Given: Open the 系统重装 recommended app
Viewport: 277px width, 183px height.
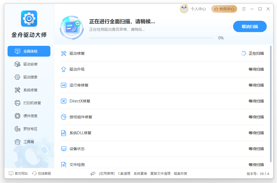Looking at the screenshot, I should (140, 174).
